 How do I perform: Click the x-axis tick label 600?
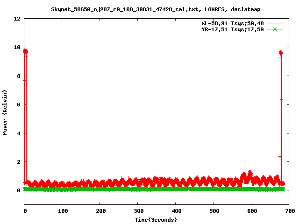[252, 211]
